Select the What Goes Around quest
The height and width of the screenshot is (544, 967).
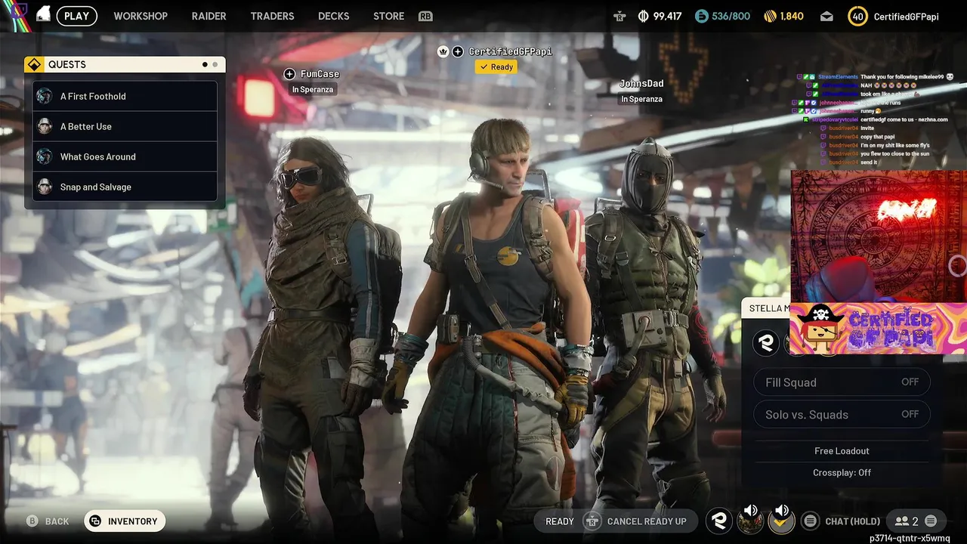(x=125, y=156)
